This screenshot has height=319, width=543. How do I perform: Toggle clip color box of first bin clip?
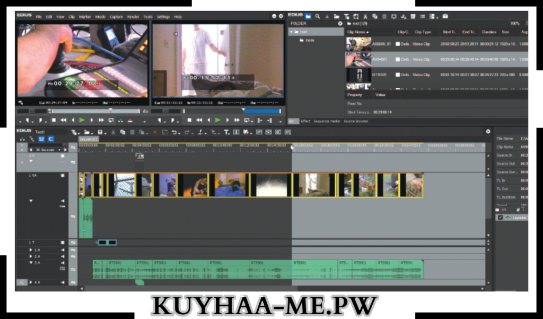398,44
